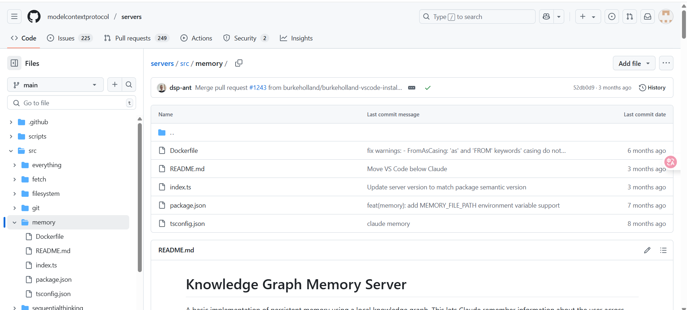Go to parent directory row
This screenshot has width=687, height=310.
pyautogui.click(x=412, y=132)
